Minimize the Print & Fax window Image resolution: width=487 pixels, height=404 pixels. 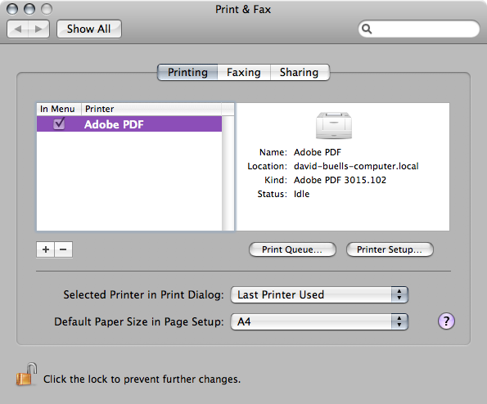pos(29,9)
